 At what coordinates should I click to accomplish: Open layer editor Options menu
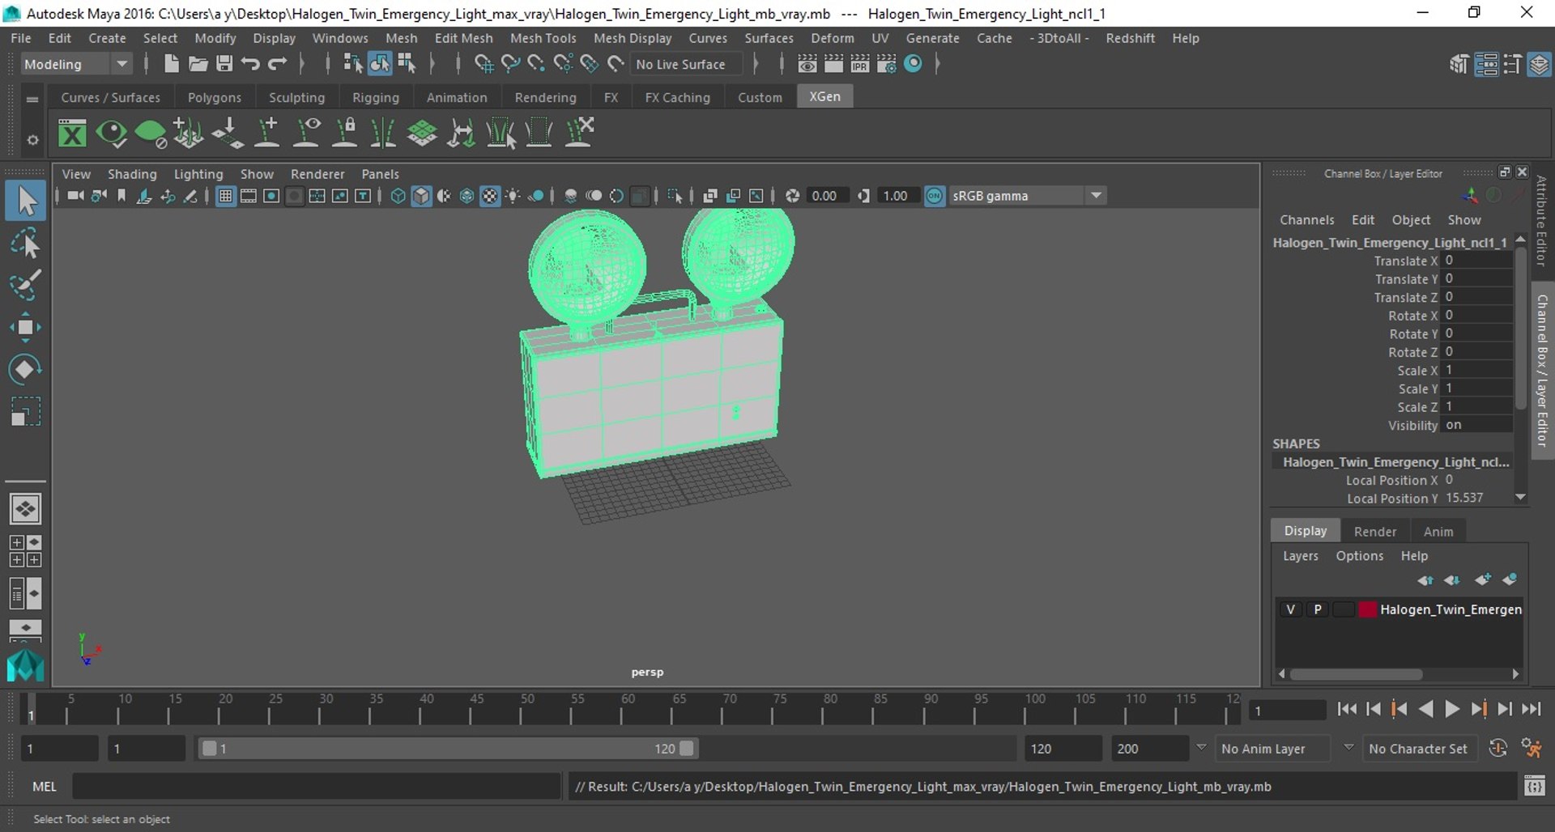(1359, 556)
